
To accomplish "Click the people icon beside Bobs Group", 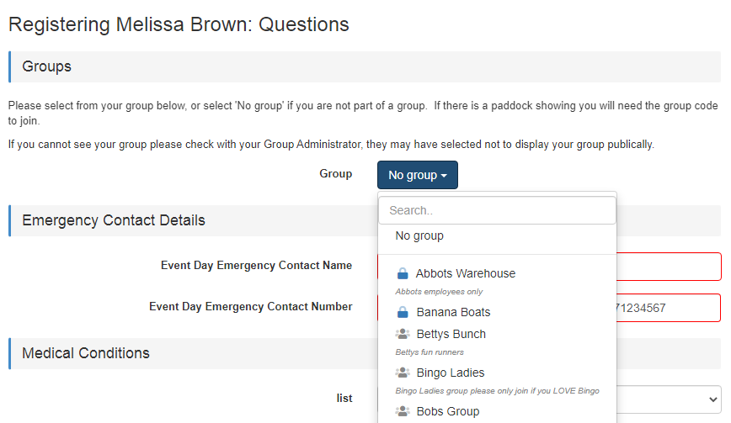I will tap(403, 411).
